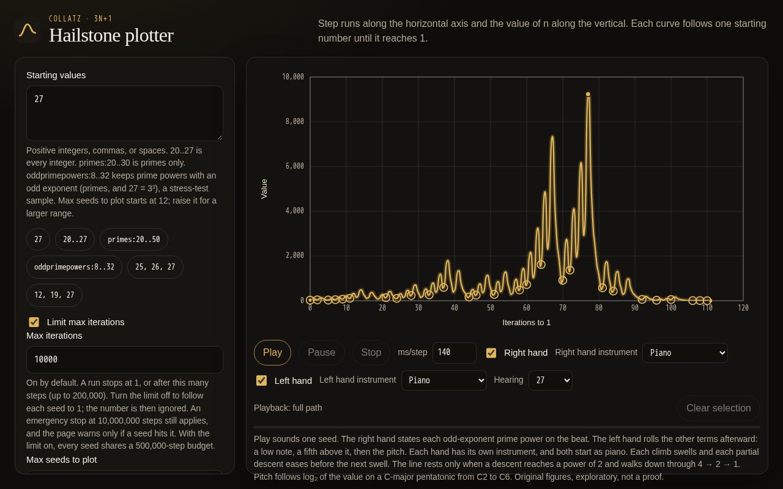This screenshot has height=489, width=783.
Task: Click the Iterations to 1 axis label
Action: coord(526,322)
